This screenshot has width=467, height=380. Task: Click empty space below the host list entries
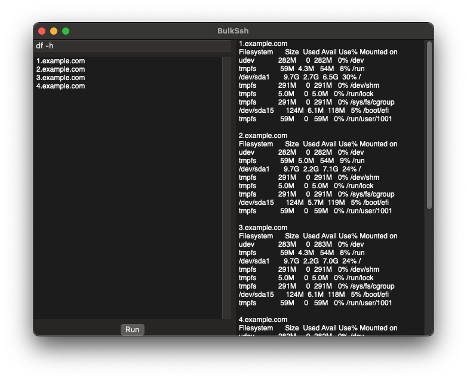tap(125, 209)
